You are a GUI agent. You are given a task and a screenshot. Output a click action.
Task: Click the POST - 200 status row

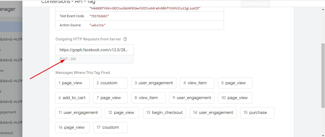click(94, 59)
